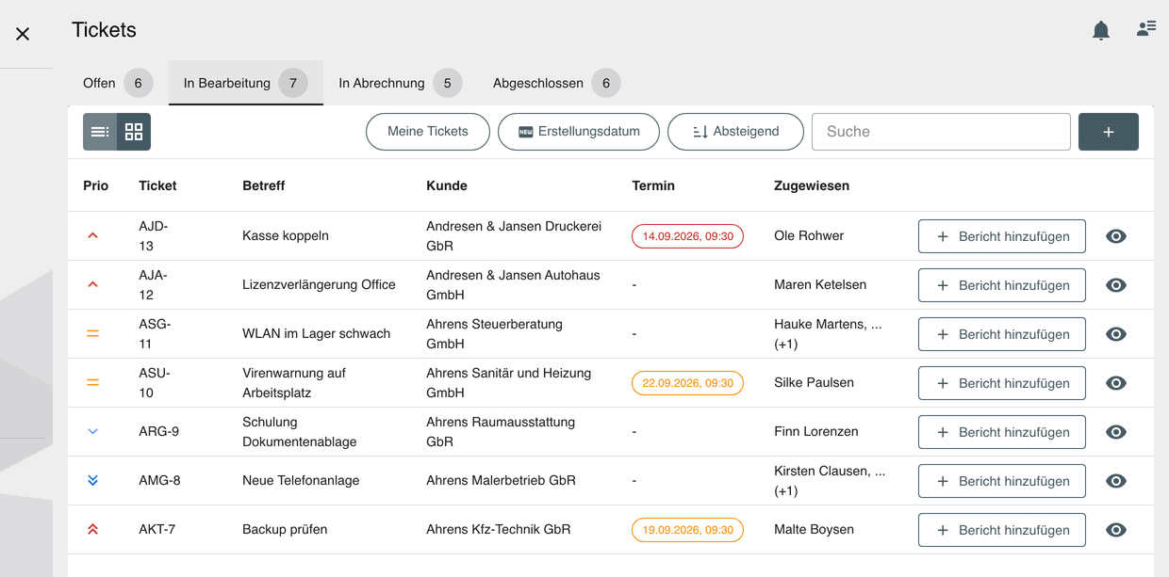
Task: Switch to the In Abrechnung tab
Action: click(x=401, y=83)
